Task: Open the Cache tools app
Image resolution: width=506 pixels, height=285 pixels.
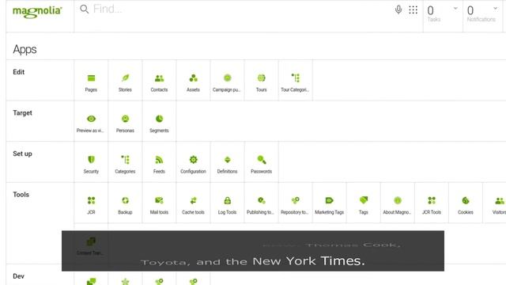Action: click(193, 203)
